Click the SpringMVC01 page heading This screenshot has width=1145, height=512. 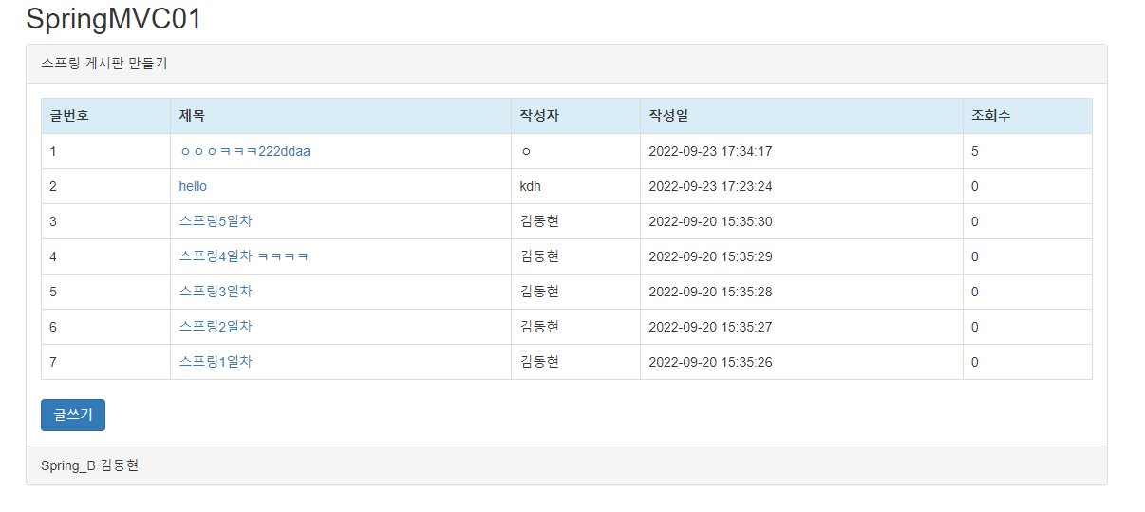(114, 19)
